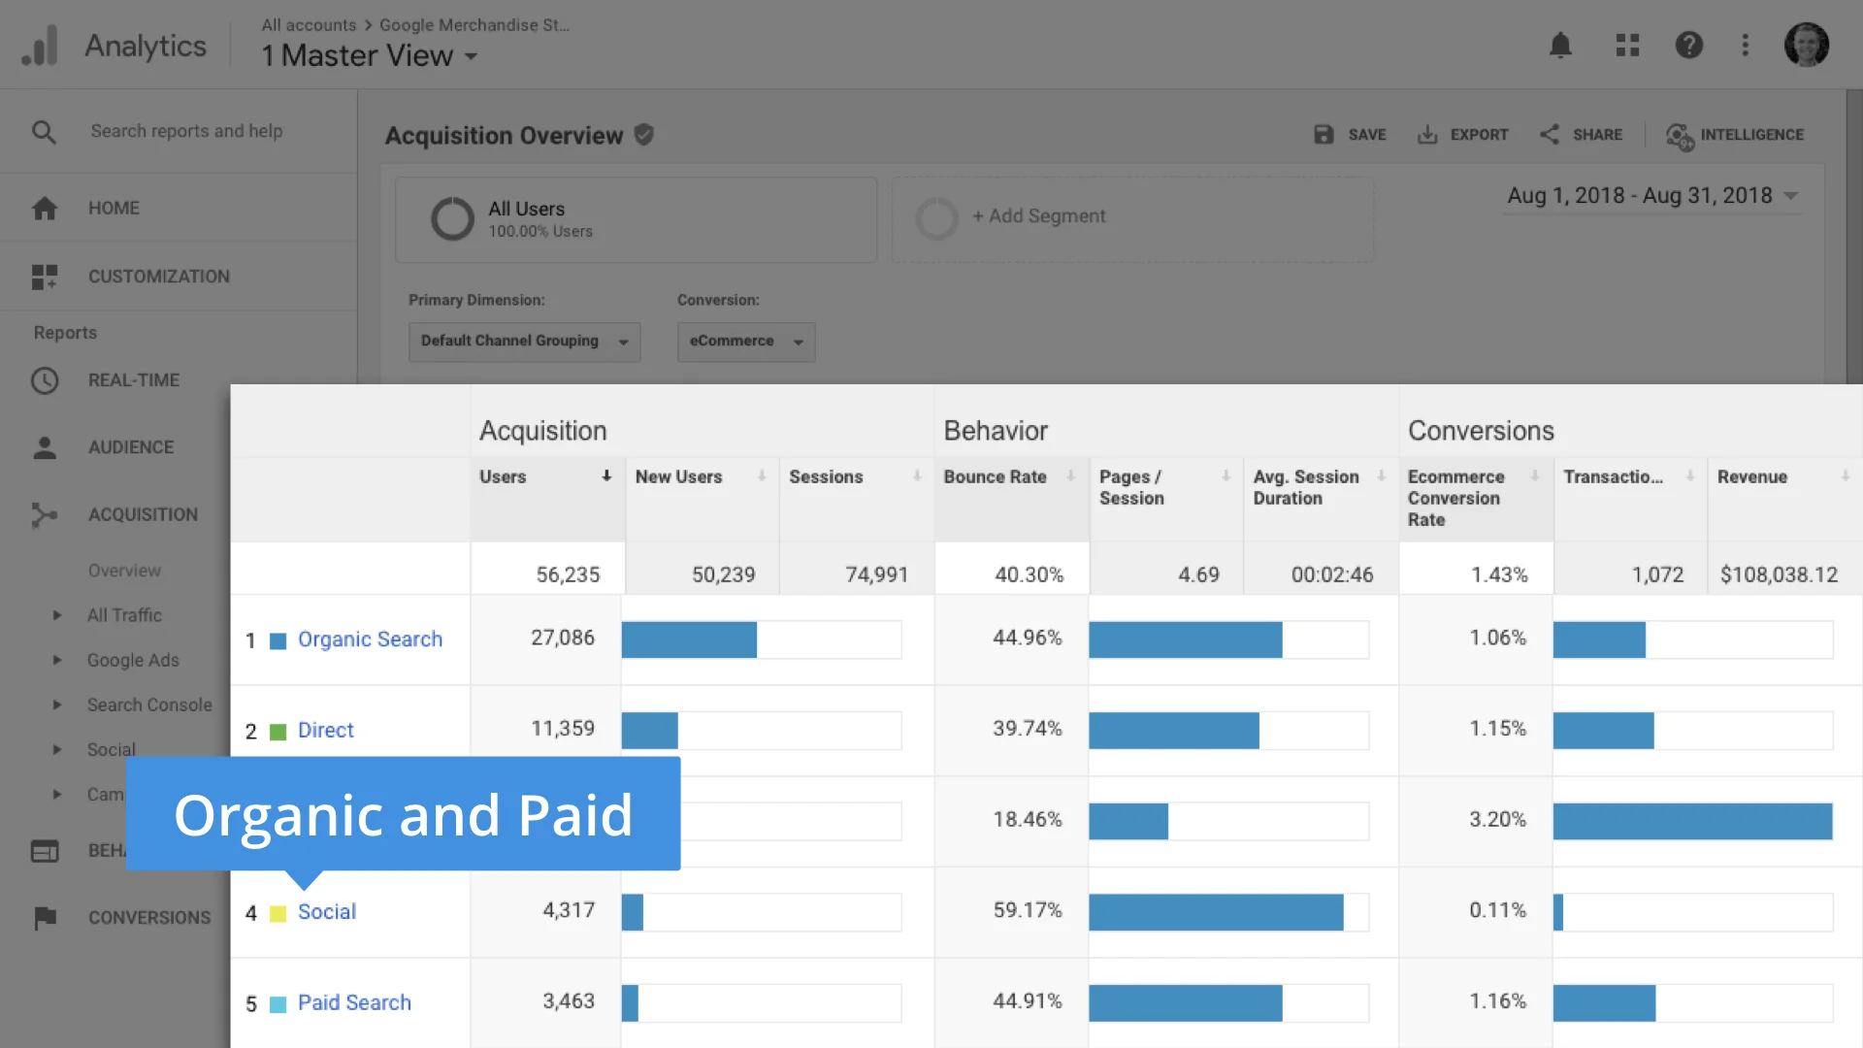The image size is (1863, 1048).
Task: Open the apps grid icon
Action: click(x=1627, y=46)
